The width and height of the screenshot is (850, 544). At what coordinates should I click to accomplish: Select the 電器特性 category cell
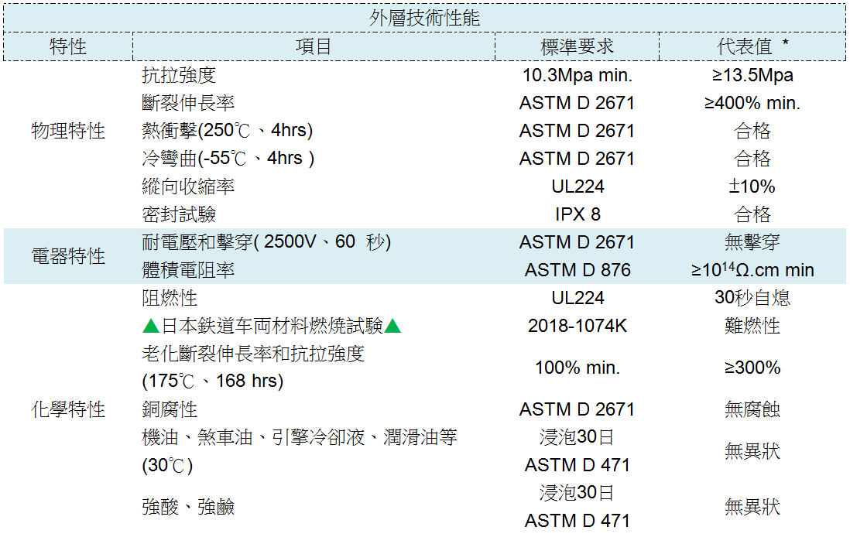[68, 256]
